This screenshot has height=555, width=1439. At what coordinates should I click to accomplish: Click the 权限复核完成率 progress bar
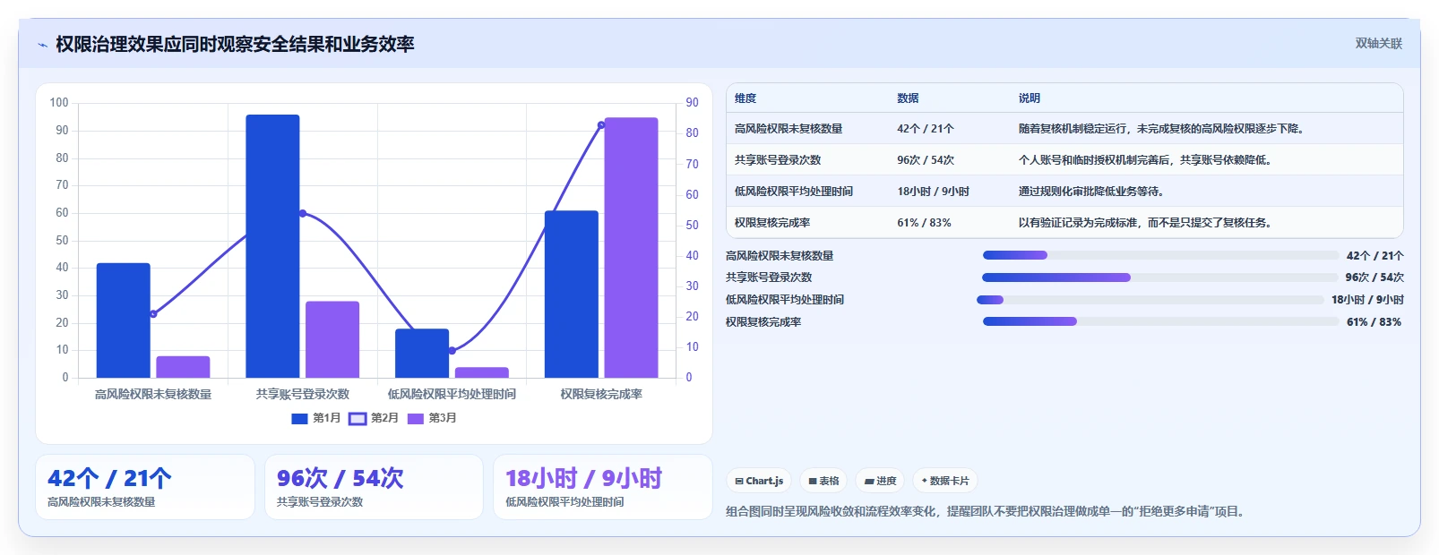coord(1160,321)
